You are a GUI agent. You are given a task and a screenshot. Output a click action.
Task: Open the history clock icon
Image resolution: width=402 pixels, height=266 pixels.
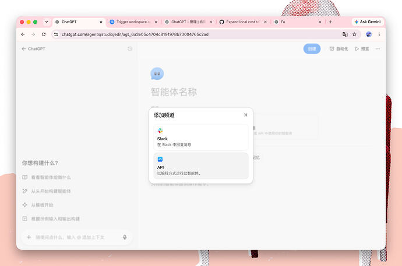click(130, 49)
